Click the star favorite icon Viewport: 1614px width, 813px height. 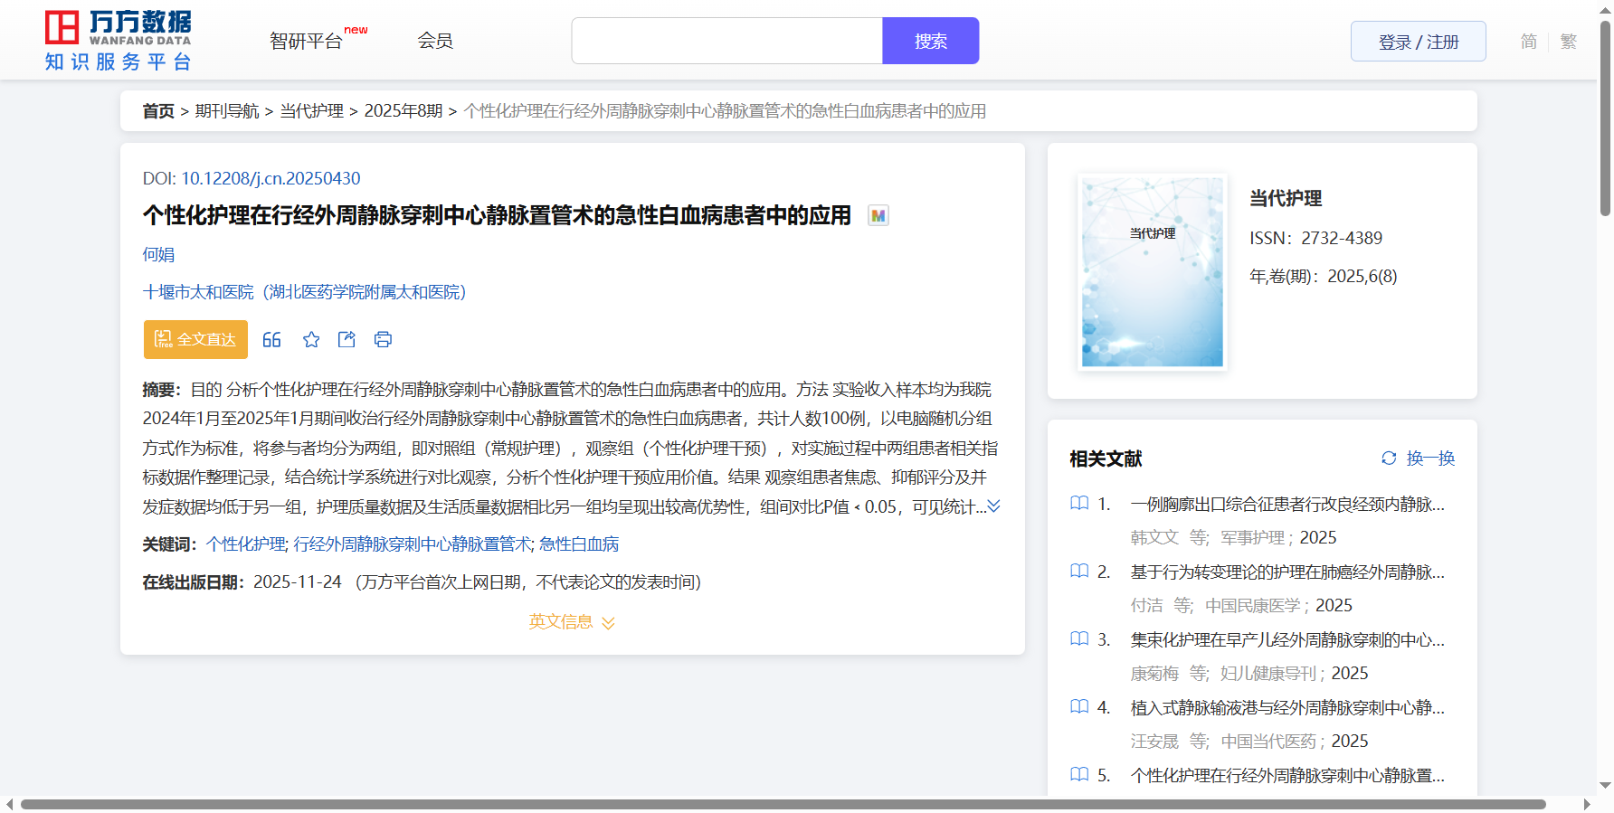click(311, 340)
